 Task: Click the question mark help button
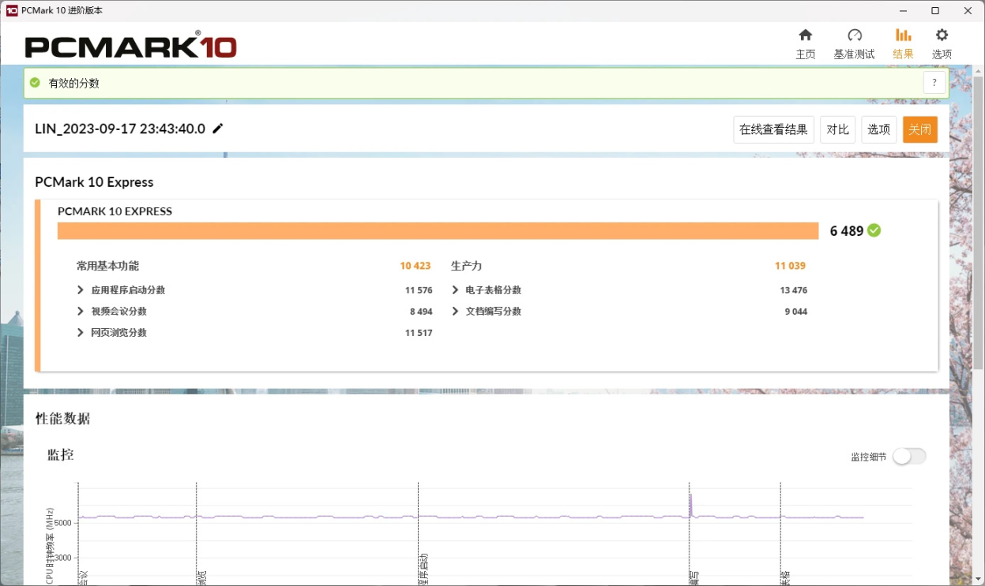(934, 83)
